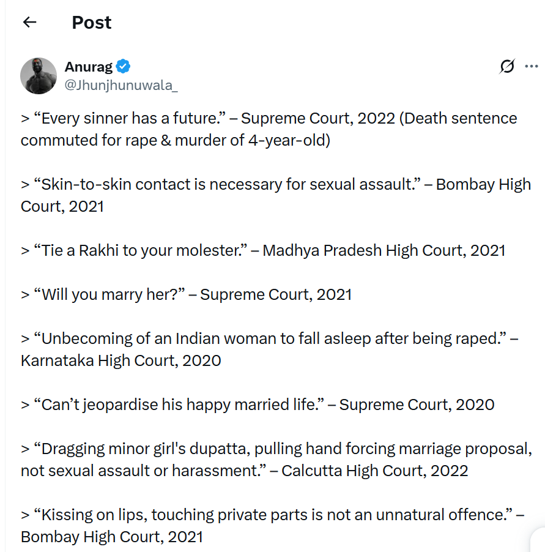Select the "Kissing on lips" quote line
Image resolution: width=545 pixels, height=552 pixels.
273,515
